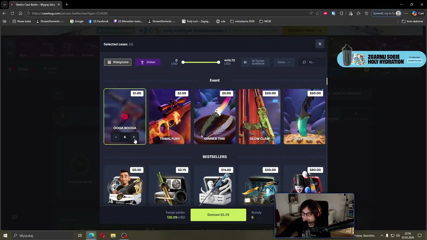The width and height of the screenshot is (427, 240).
Task: Select the $30.00 bestseller case
Action: [260, 185]
